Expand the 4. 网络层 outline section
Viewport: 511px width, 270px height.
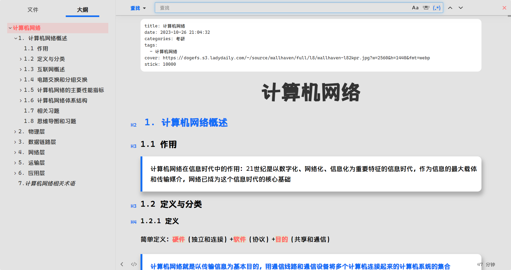coord(15,152)
